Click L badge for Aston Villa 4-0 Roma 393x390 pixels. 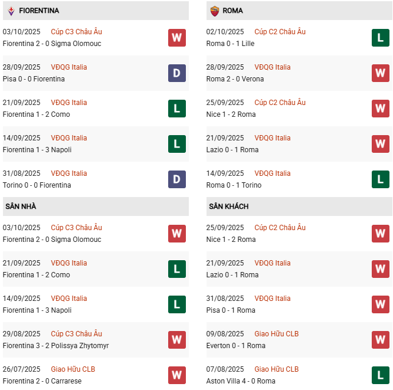380,375
